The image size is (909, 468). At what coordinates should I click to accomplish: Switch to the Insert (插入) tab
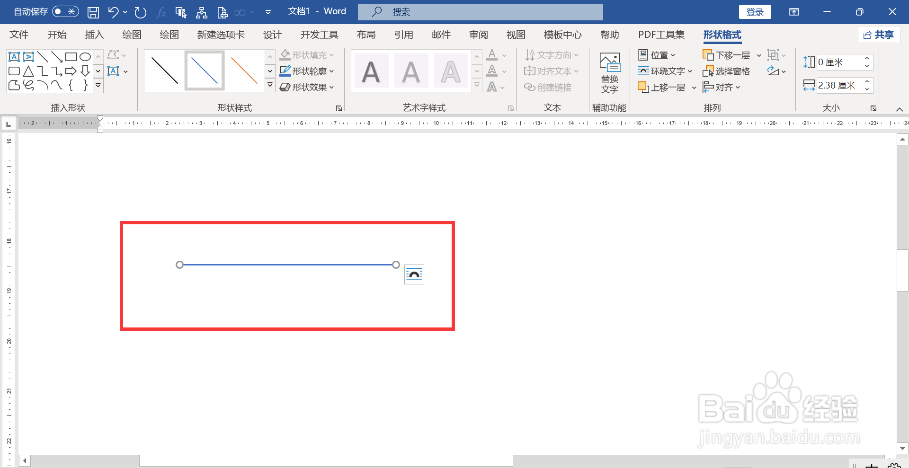(94, 35)
